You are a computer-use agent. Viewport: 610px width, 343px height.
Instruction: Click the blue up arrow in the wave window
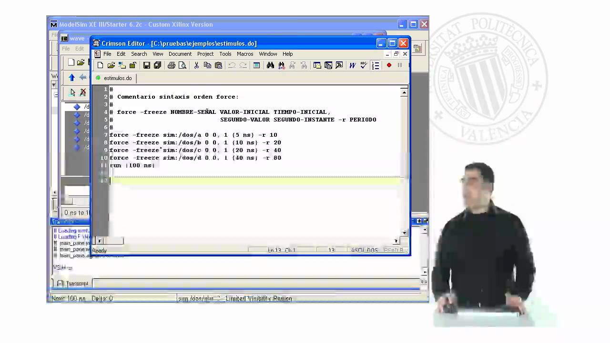[x=71, y=77]
